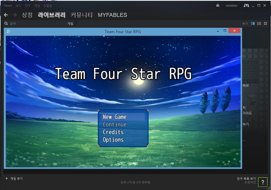Click the 보기 label next to the view icons

tap(245, 23)
